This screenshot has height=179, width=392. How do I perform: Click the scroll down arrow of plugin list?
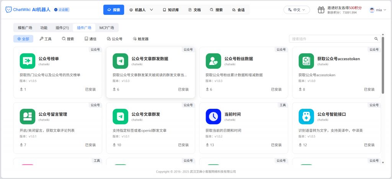click(x=383, y=163)
